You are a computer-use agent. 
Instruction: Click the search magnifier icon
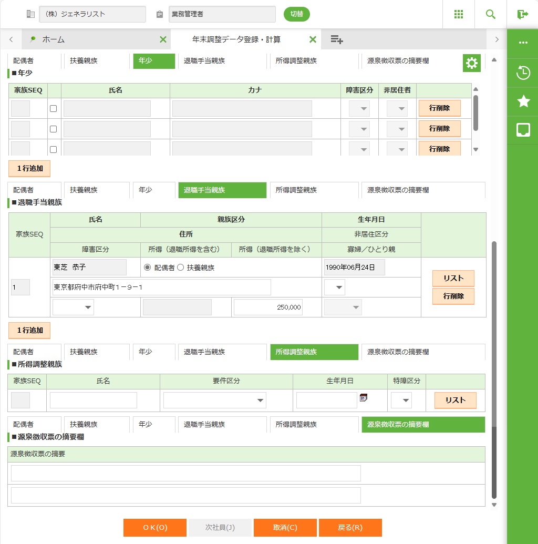point(491,14)
